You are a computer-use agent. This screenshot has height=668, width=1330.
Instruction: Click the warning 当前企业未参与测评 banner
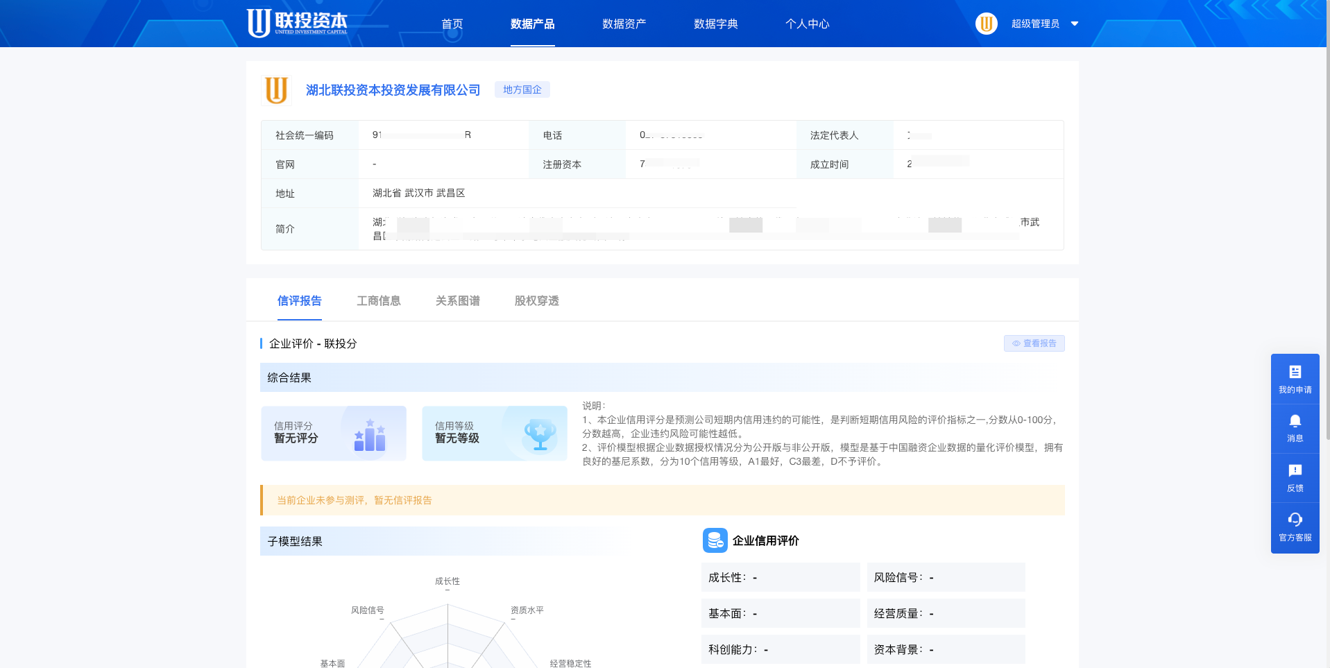click(663, 500)
